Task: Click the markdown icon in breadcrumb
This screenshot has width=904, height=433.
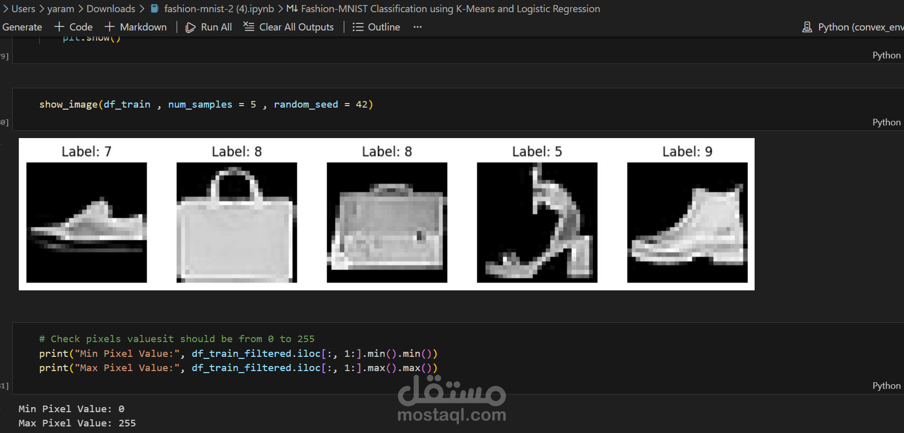Action: point(292,9)
